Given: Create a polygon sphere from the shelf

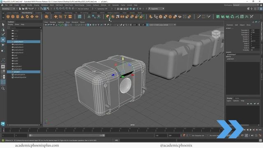Looking at the screenshot, I should point(8,16).
